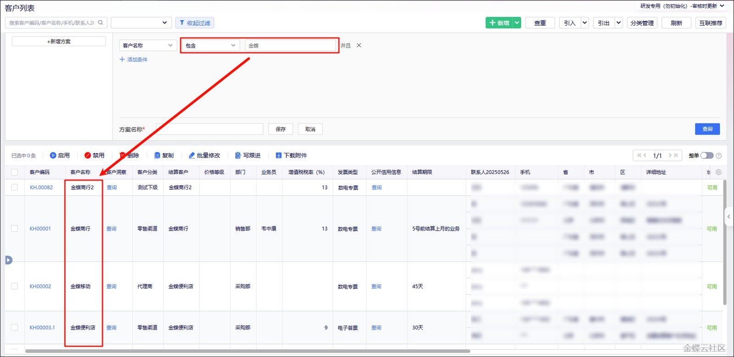Click the blue 查询 search button
This screenshot has width=734, height=357.
[x=707, y=129]
